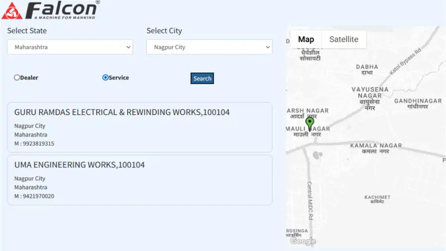Switch to the Satellite view tab
This screenshot has height=251, width=446.
(343, 39)
